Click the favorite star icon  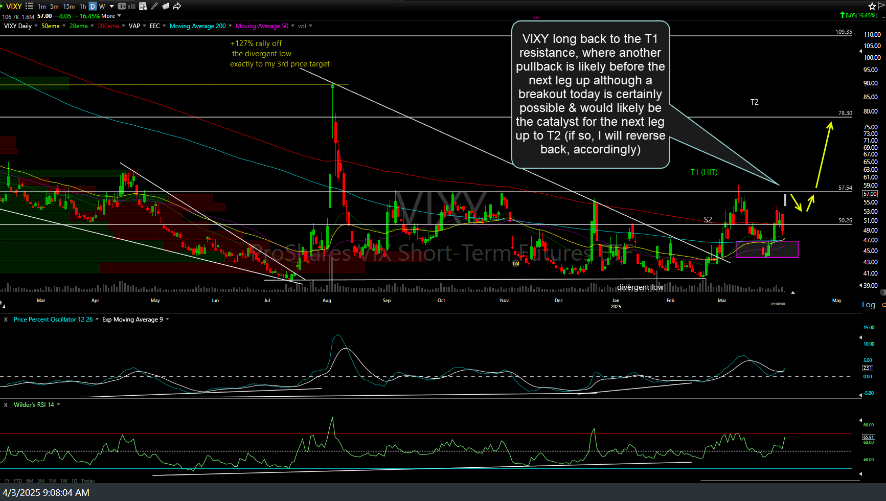click(x=872, y=6)
